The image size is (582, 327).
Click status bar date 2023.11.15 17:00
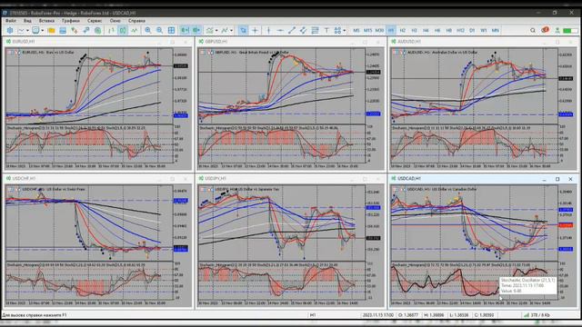coord(378,315)
